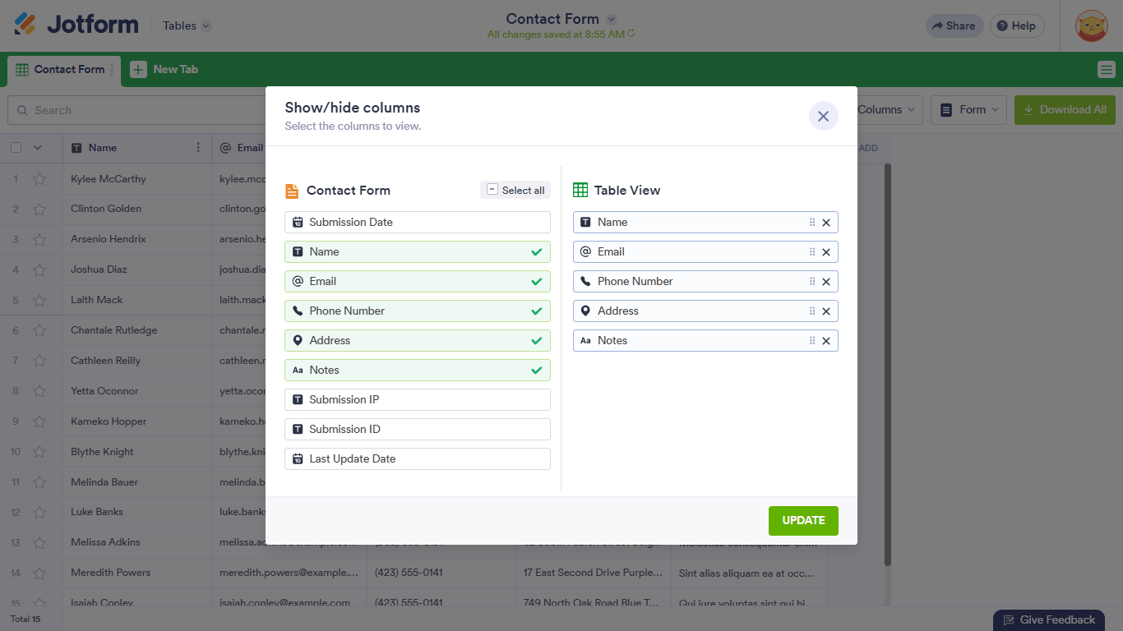Image resolution: width=1123 pixels, height=631 pixels.
Task: Open the Form view dropdown
Action: [x=968, y=110]
